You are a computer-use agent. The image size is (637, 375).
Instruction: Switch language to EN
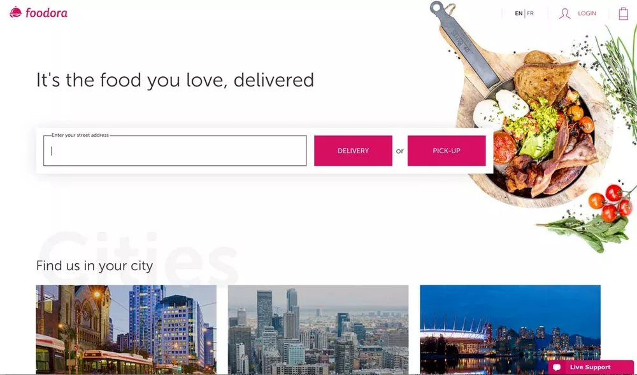519,13
